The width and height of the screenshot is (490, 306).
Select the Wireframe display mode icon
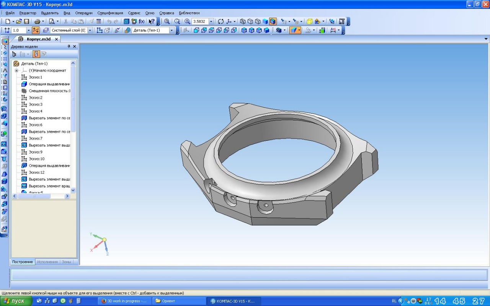coord(243,21)
